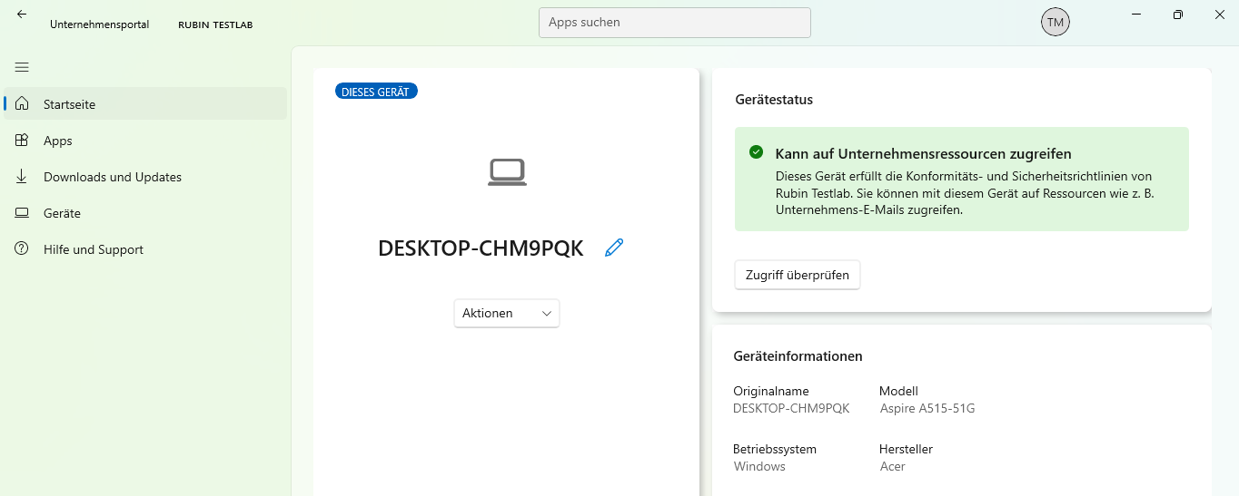
Task: Select the DESKTOP-CHM9PQK device name heading
Action: click(x=481, y=248)
